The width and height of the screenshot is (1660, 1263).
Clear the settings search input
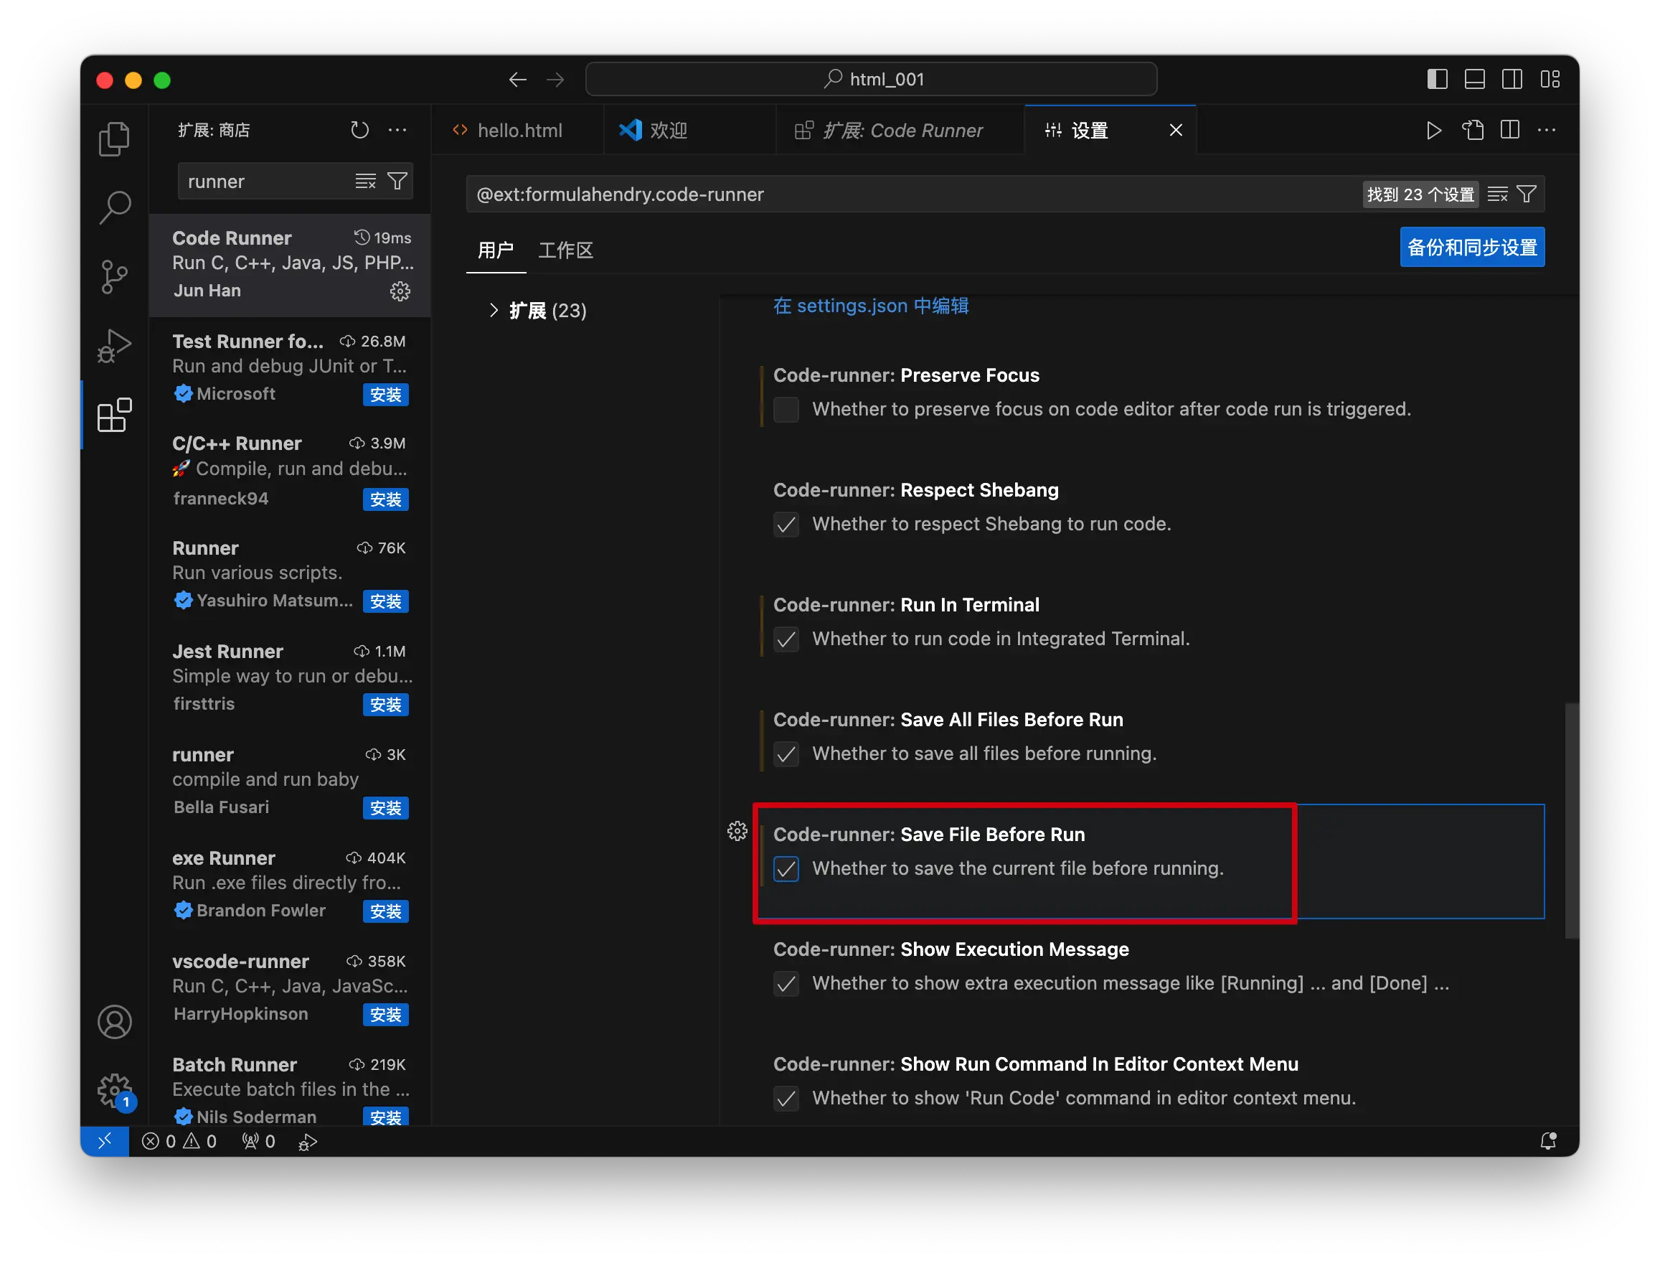pos(1497,194)
